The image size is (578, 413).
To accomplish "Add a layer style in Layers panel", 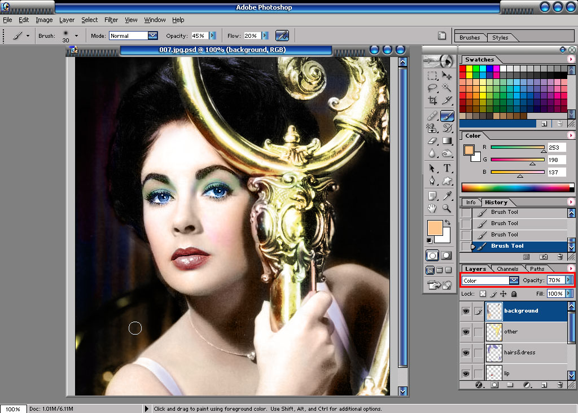I will (x=479, y=385).
